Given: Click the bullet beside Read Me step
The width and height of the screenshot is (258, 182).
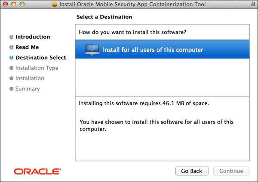Looking at the screenshot, I should (x=11, y=47).
